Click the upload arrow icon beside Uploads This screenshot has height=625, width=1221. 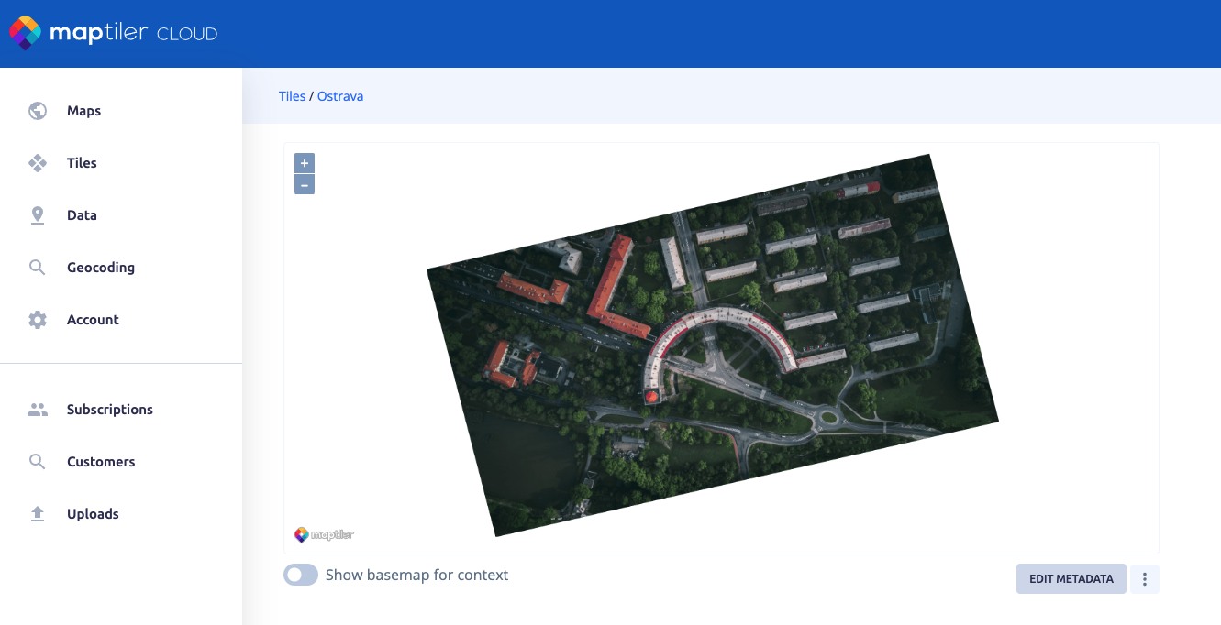(38, 514)
